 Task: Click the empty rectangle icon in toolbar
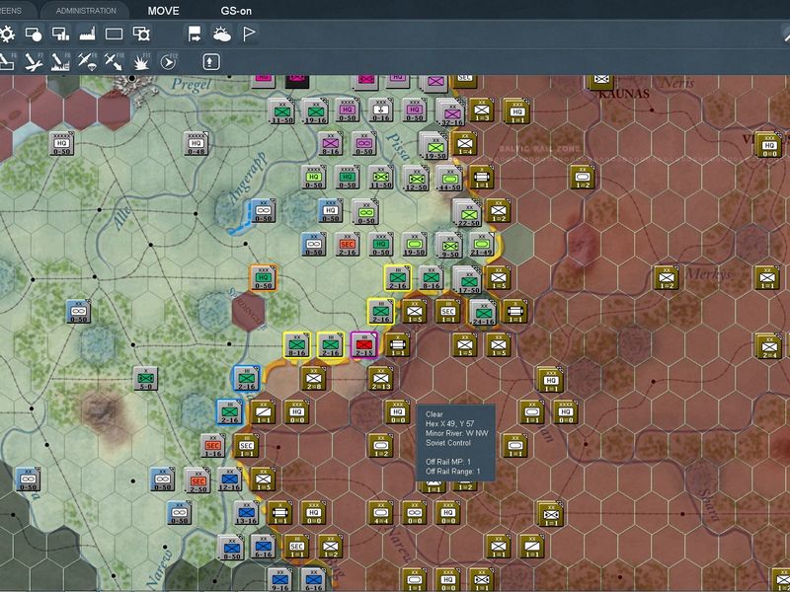[114, 34]
